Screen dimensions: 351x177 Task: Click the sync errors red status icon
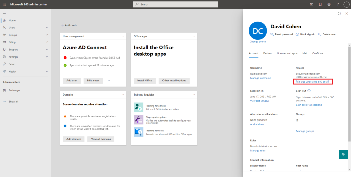[65, 58]
